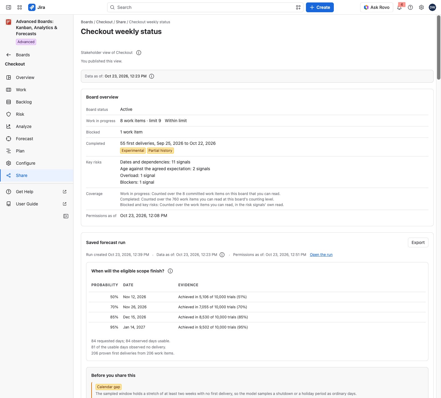Go to the Work board view

tap(37, 90)
